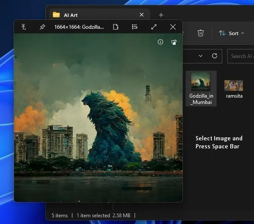
Task: Refresh the AI Art folder
Action: pos(215,56)
